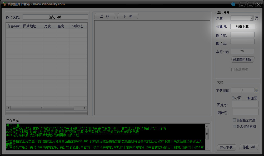Click the 宽度 column header

49,26
